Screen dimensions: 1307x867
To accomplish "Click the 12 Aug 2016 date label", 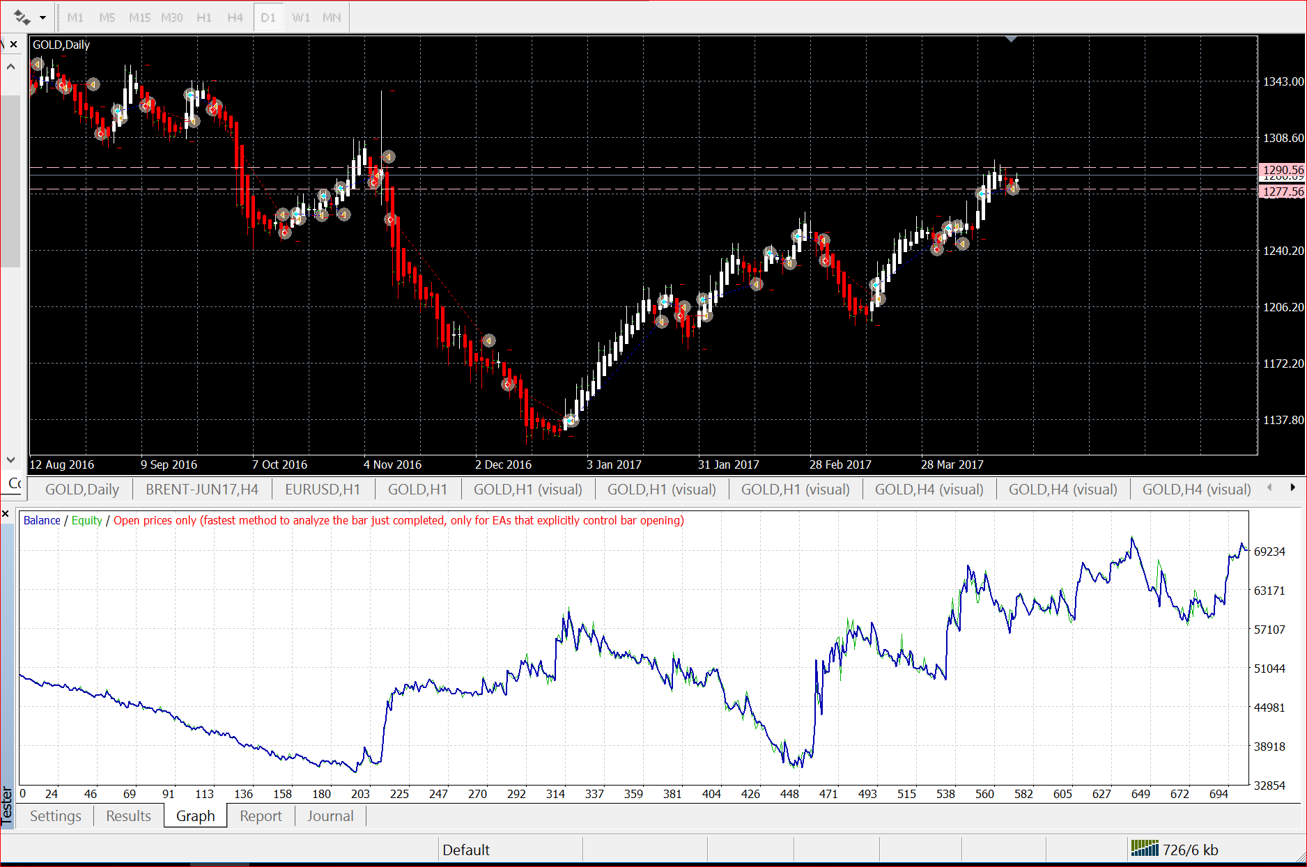I will tap(62, 464).
